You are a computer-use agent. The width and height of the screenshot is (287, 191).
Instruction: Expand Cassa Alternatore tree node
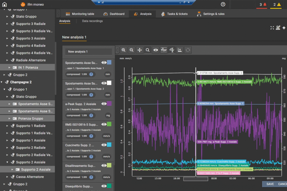tap(7, 177)
